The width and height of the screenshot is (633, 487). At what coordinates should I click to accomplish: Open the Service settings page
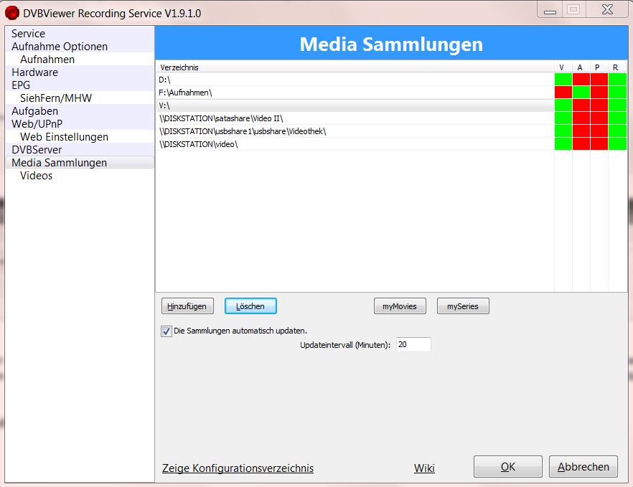pyautogui.click(x=80, y=34)
